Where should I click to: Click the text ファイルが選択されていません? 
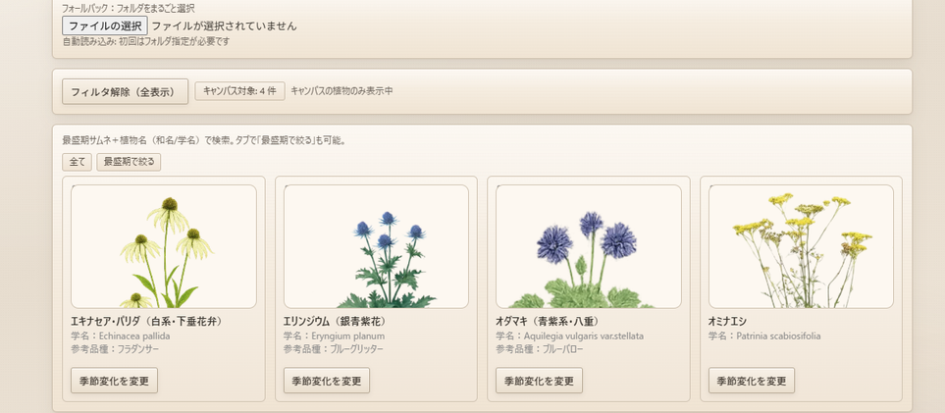click(224, 26)
